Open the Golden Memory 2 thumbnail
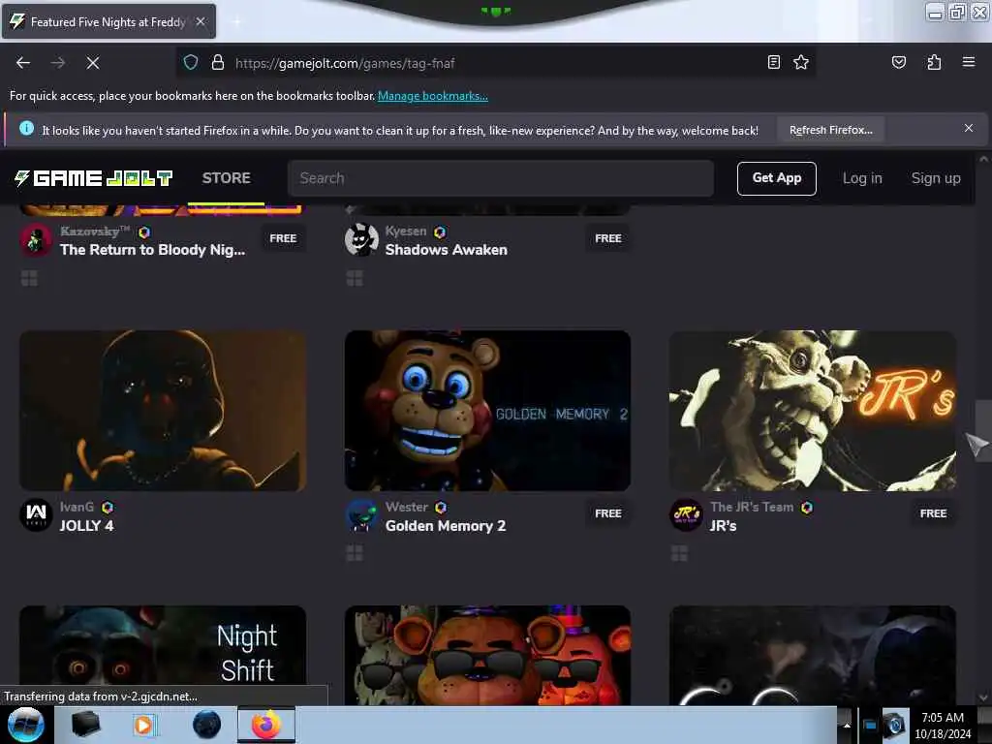This screenshot has height=744, width=992. 488,411
